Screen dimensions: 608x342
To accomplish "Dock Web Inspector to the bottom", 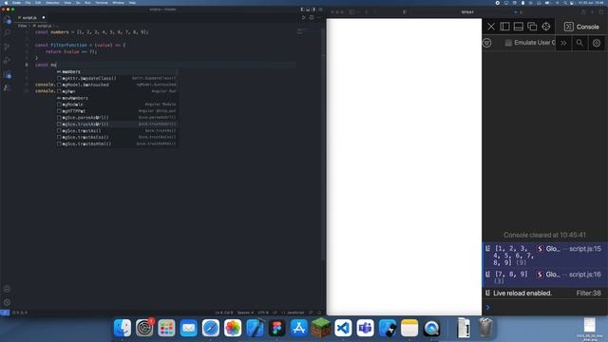I will click(x=519, y=27).
